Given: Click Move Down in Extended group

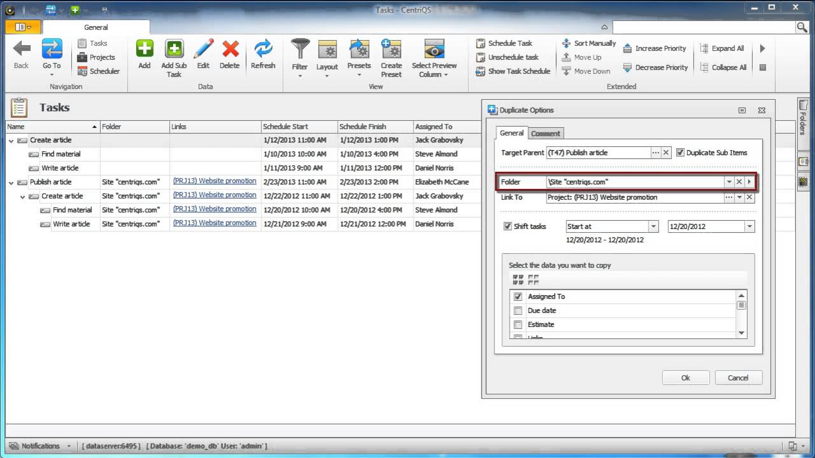Looking at the screenshot, I should coord(586,71).
